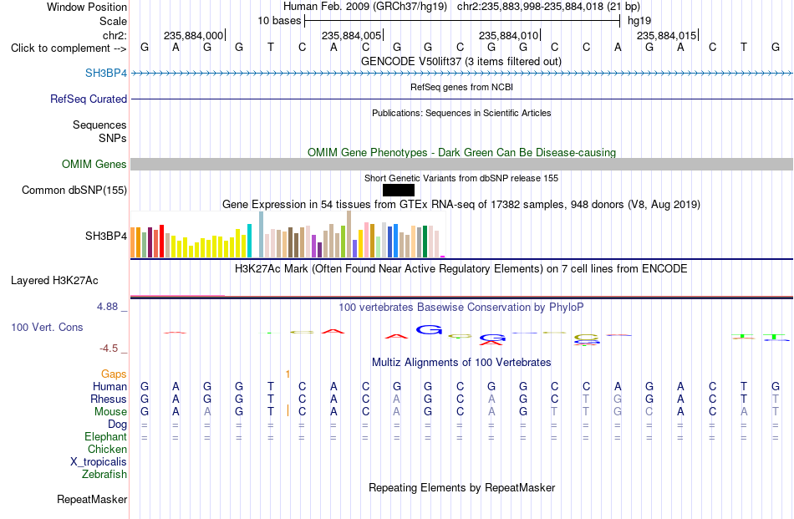Open the OMIM Genes track label
Image resolution: width=794 pixels, height=519 pixels.
pos(94,164)
